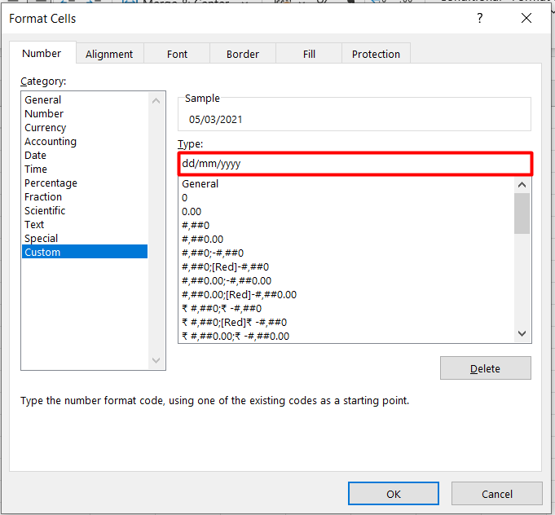
Task: Select the 0.00 format code
Action: 347,211
